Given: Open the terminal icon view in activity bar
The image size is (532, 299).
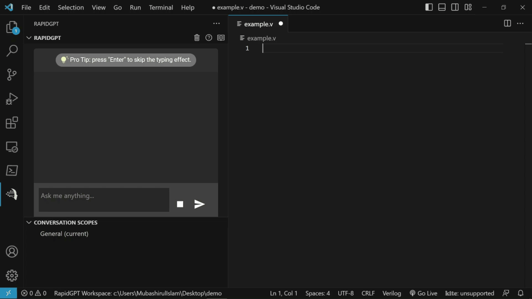Looking at the screenshot, I should pos(12,170).
